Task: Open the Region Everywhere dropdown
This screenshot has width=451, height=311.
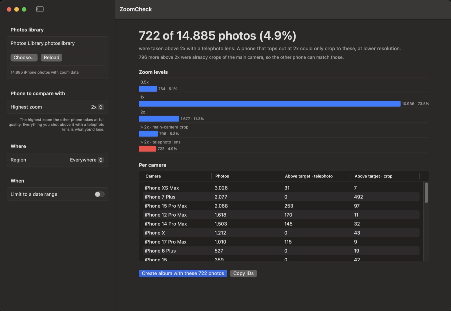Action: tap(87, 160)
